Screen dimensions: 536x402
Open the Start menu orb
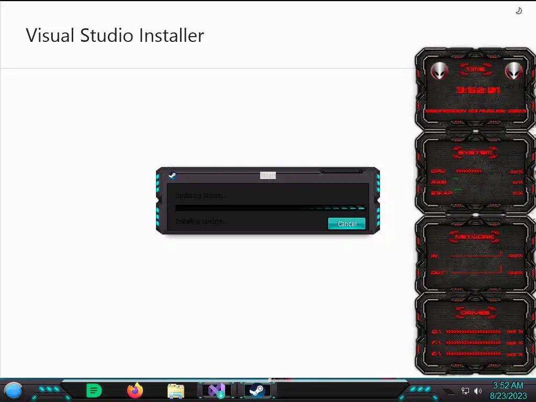(x=14, y=390)
